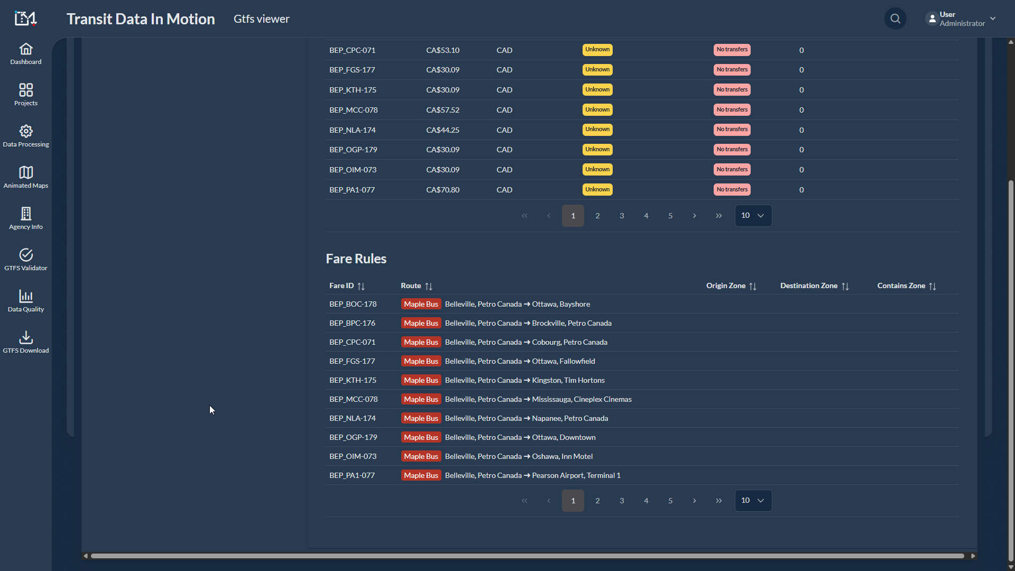Open the Data Processing gear icon
The image size is (1015, 571).
click(25, 132)
